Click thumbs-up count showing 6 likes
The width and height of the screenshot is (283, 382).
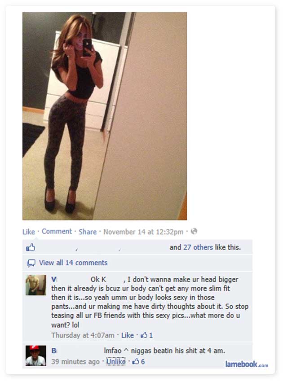138,361
